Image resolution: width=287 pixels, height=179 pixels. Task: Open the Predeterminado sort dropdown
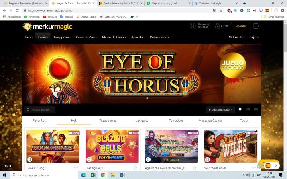(x=220, y=110)
